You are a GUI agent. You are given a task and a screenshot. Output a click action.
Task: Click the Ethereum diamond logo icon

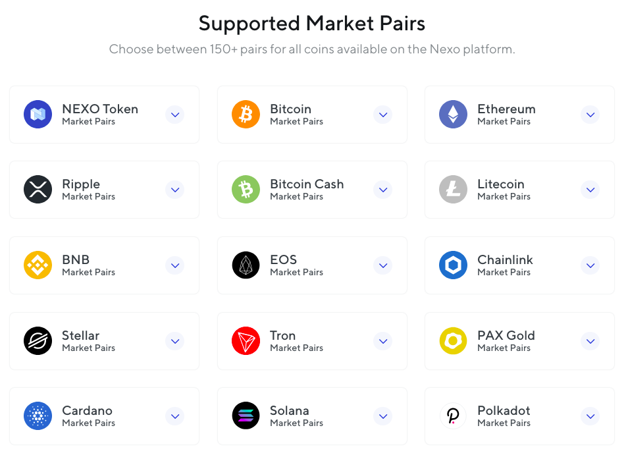coord(453,114)
